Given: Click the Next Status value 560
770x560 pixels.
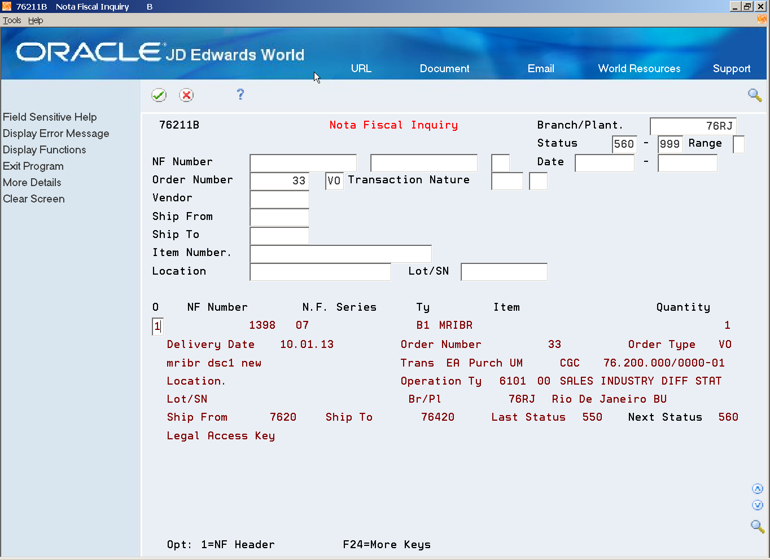Looking at the screenshot, I should pyautogui.click(x=728, y=417).
